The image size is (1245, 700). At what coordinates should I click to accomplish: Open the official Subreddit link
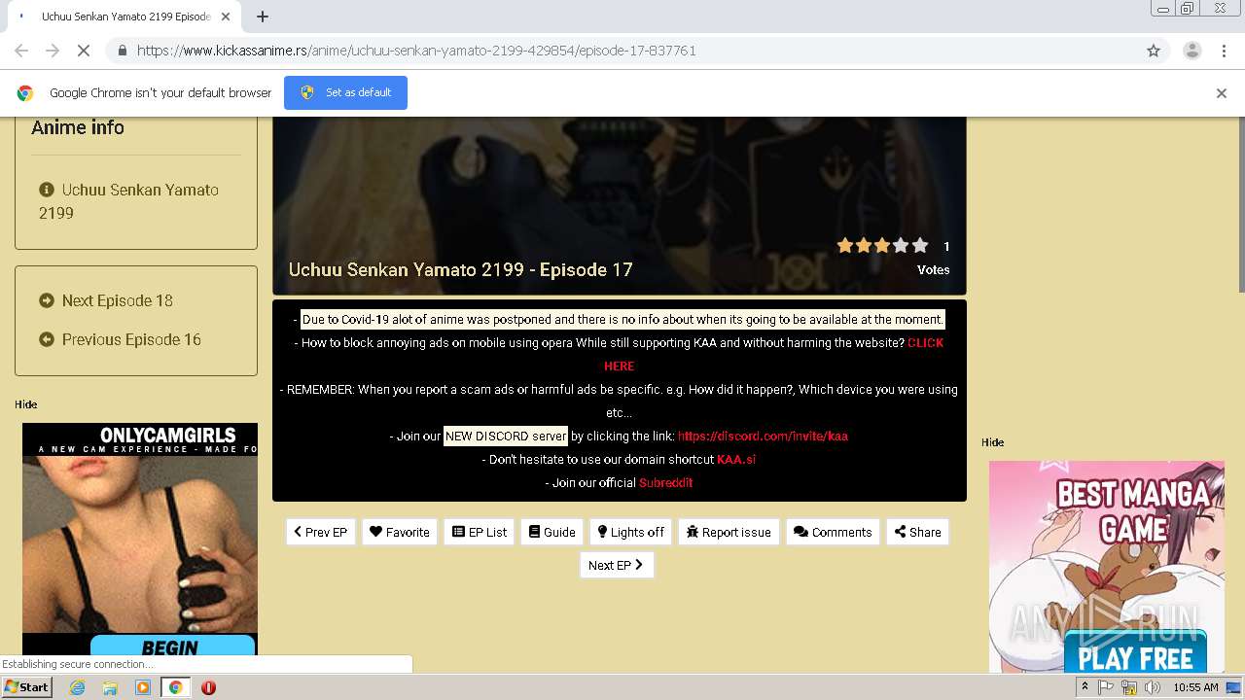[x=665, y=482]
